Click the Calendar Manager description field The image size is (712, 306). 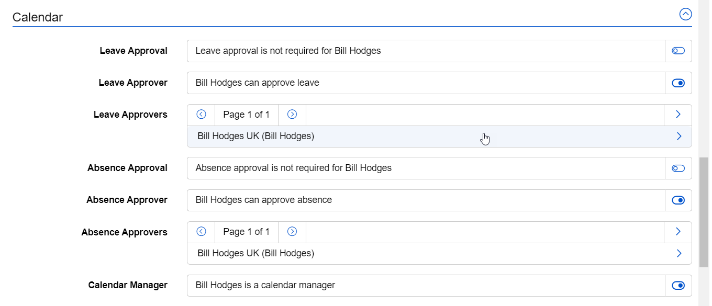tap(426, 285)
